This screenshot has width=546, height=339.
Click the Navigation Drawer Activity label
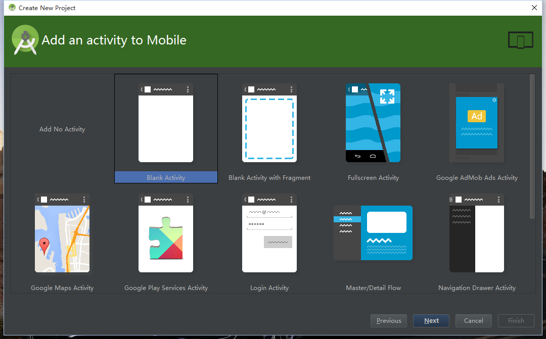click(x=477, y=288)
